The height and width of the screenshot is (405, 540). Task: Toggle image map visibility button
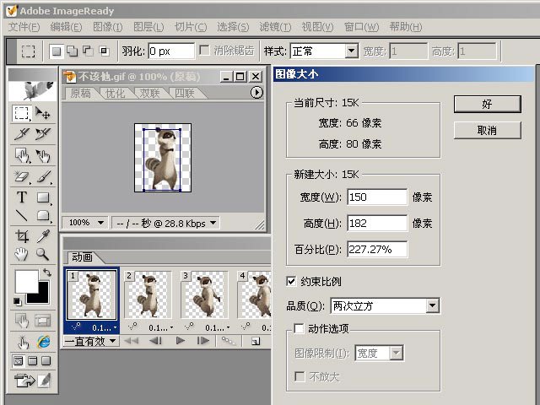pos(22,321)
